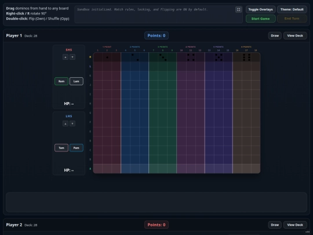Select the Ram button in SHS panel

click(61, 81)
